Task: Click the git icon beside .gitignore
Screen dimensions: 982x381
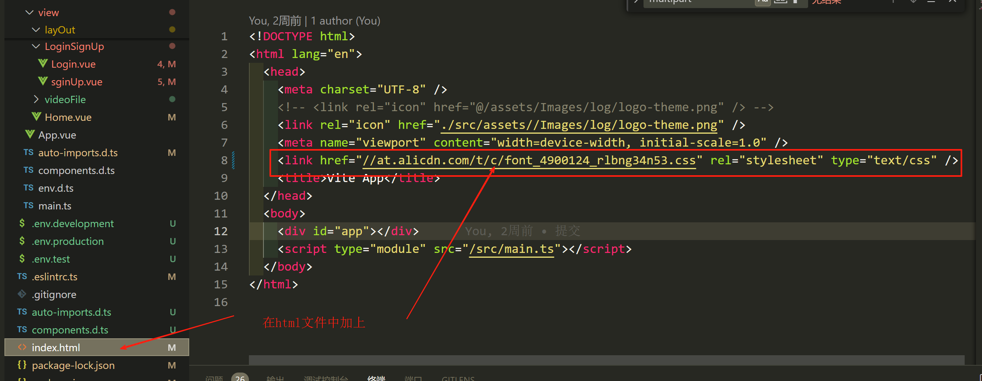Action: coord(22,294)
